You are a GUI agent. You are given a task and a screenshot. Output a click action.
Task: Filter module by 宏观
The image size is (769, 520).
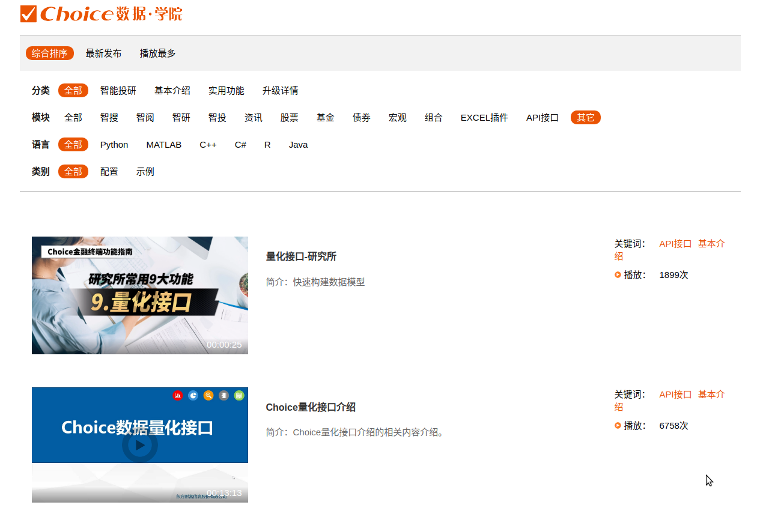[398, 117]
